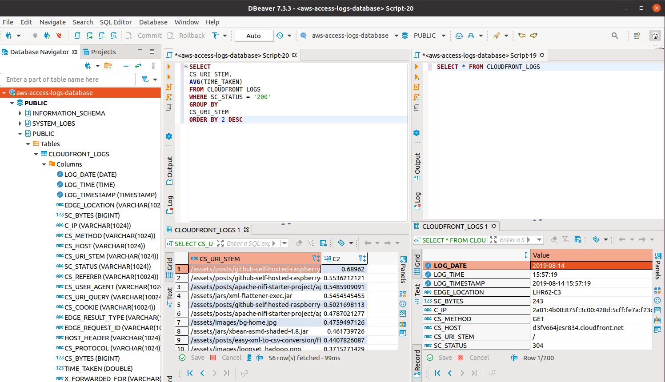665x382 pixels.
Task: Toggle Record mode in Script-19 results
Action: pos(417,364)
